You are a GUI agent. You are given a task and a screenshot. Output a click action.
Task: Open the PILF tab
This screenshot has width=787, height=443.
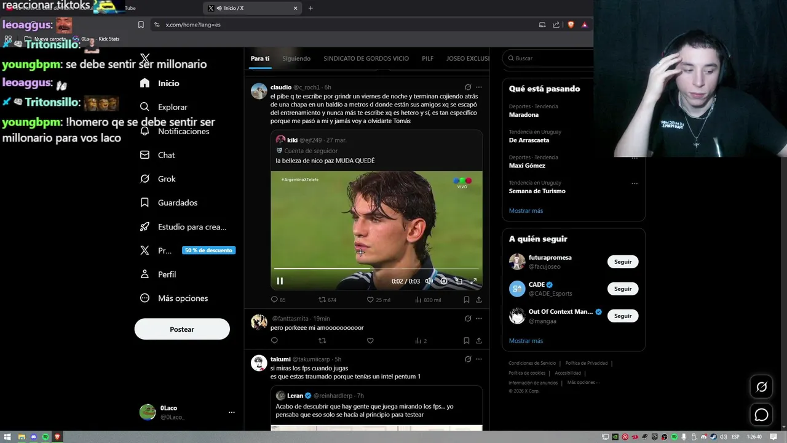(x=427, y=58)
